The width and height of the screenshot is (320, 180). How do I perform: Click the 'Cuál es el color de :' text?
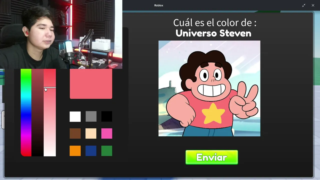(x=215, y=23)
